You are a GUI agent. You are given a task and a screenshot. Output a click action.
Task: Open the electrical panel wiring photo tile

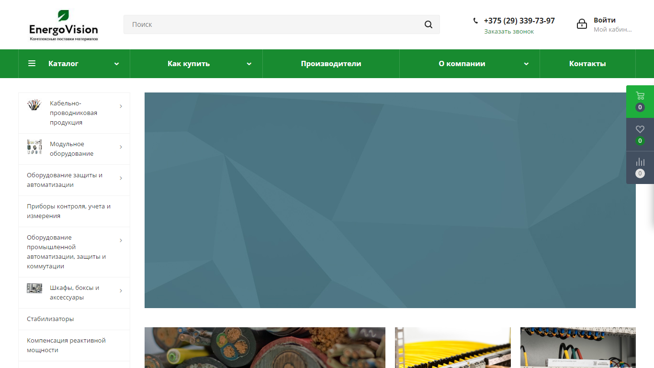[578, 348]
